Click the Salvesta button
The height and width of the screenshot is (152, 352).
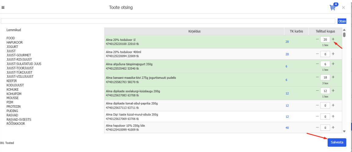point(337,142)
